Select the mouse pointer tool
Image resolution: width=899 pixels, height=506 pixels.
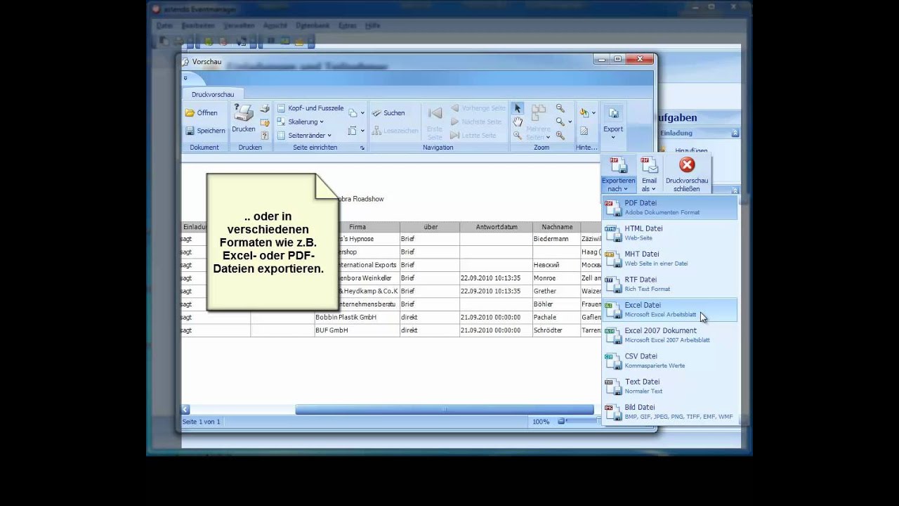click(518, 108)
